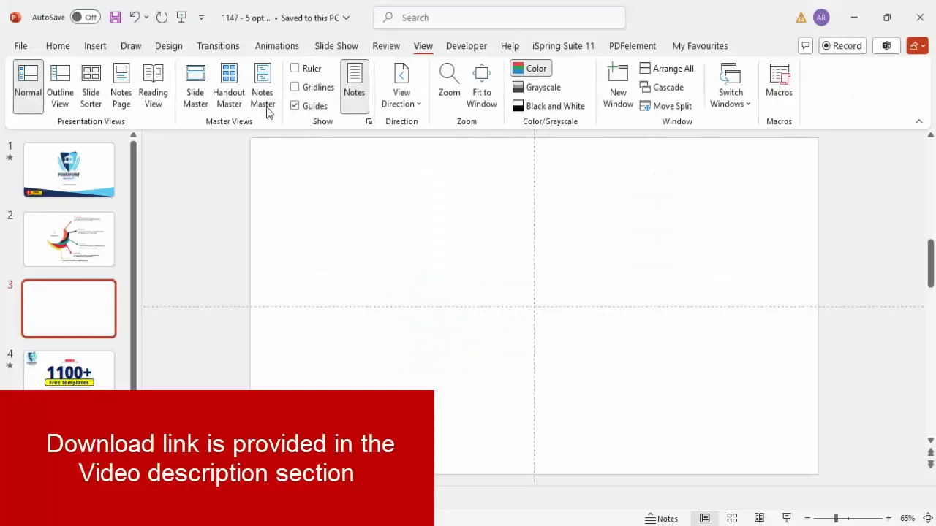
Task: Expand Switch Windows dropdown
Action: pos(731,86)
